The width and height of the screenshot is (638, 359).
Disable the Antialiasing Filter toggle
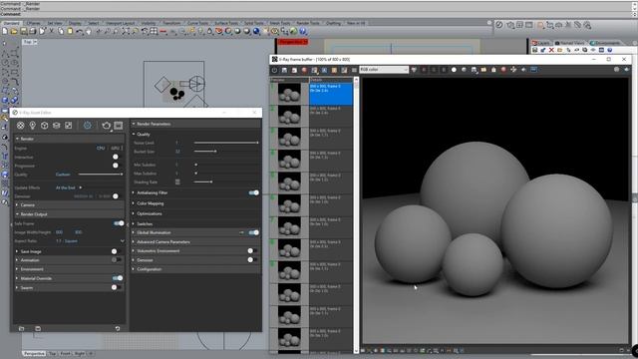[254, 192]
